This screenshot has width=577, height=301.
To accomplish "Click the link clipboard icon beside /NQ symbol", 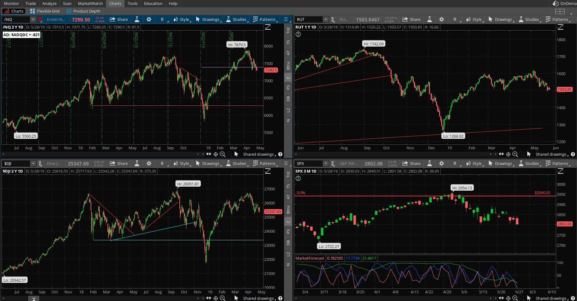I will point(40,19).
